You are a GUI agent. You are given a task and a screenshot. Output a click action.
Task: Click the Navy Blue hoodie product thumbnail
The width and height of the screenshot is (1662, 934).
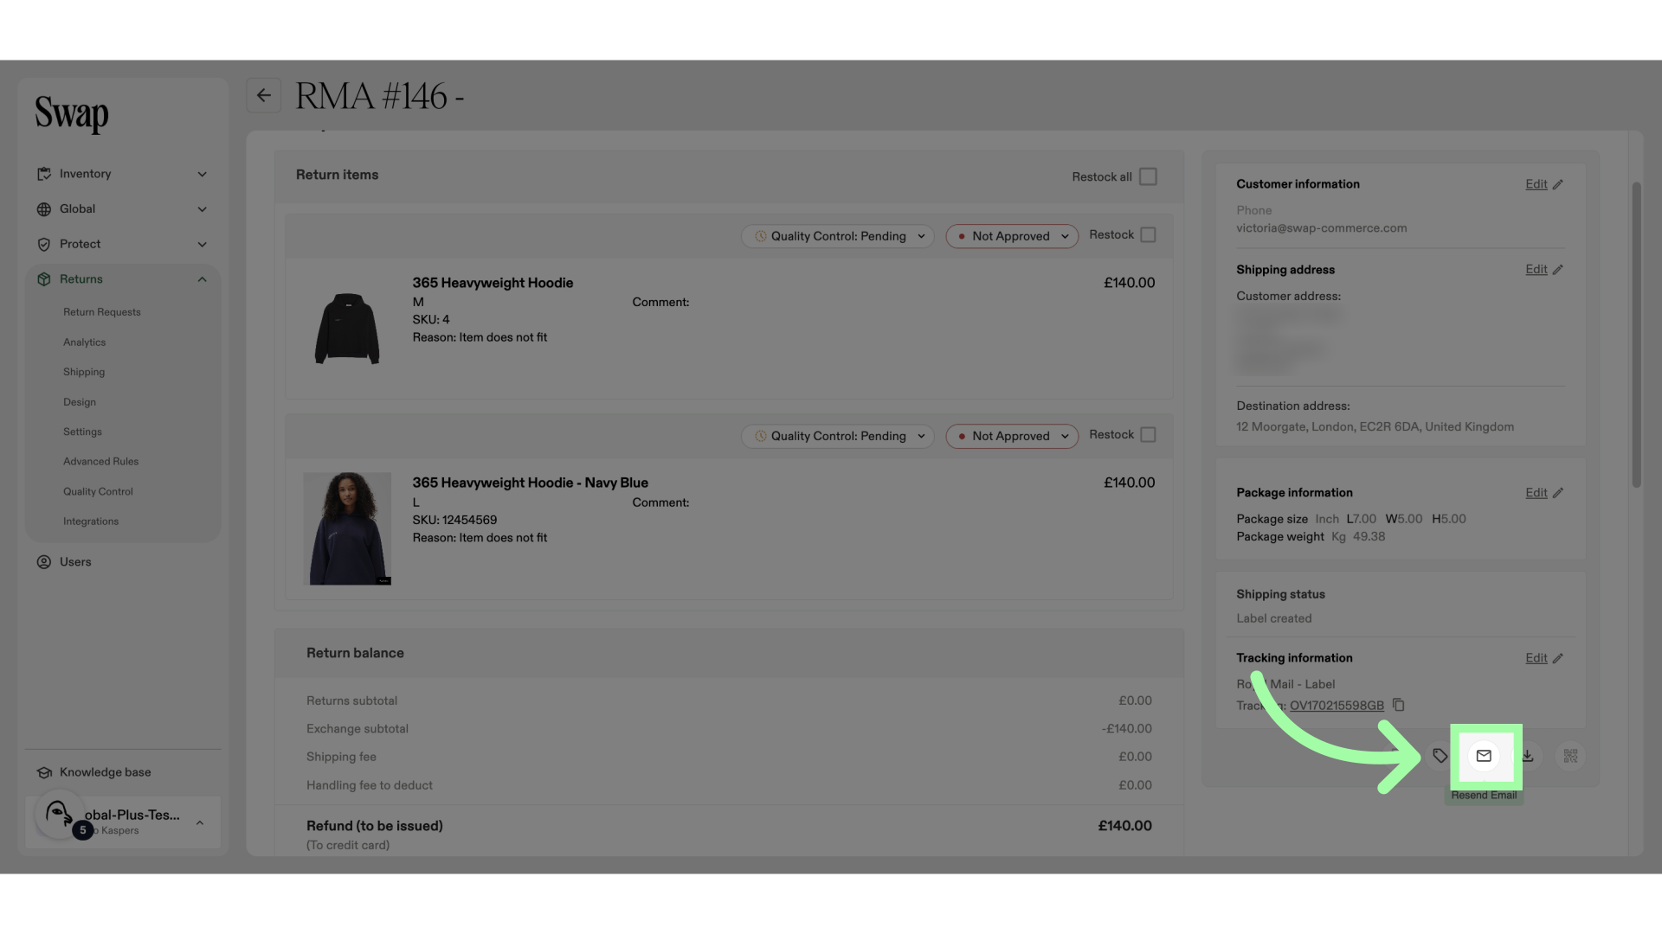[347, 528]
